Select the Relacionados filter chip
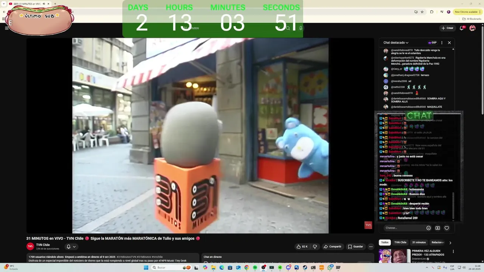Image resolution: width=484 pixels, height=272 pixels. click(438, 243)
